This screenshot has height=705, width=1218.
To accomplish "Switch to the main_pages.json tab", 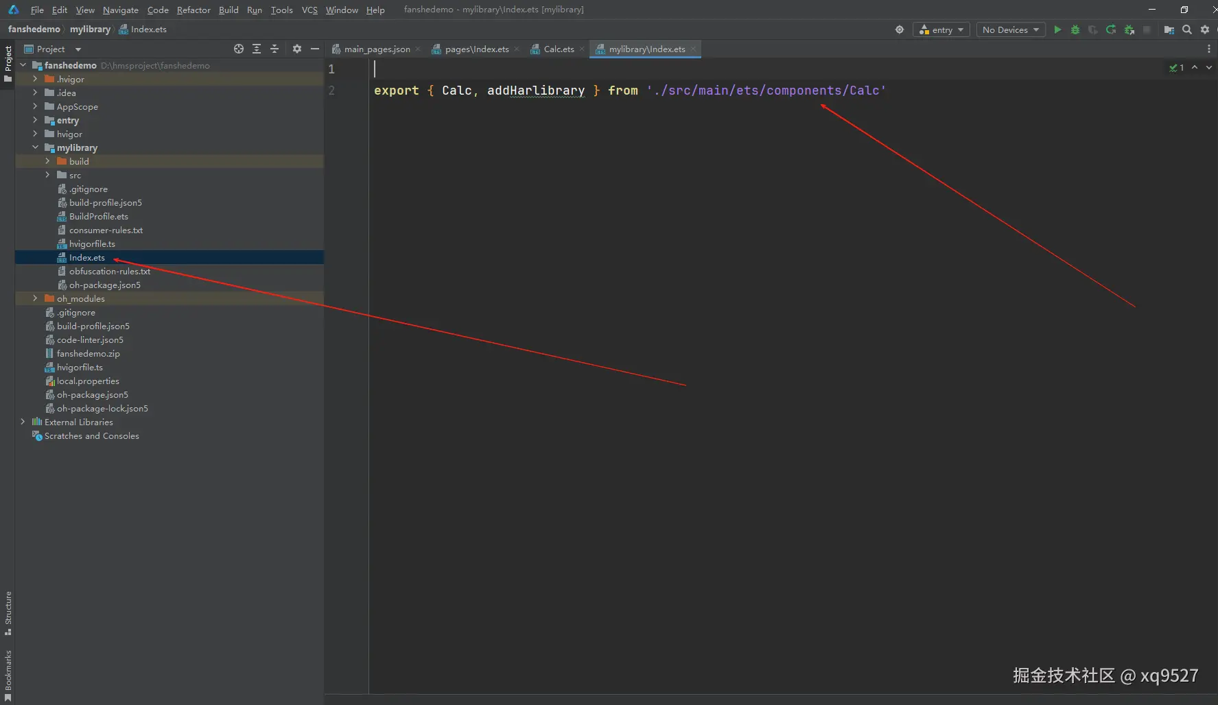I will pyautogui.click(x=377, y=49).
